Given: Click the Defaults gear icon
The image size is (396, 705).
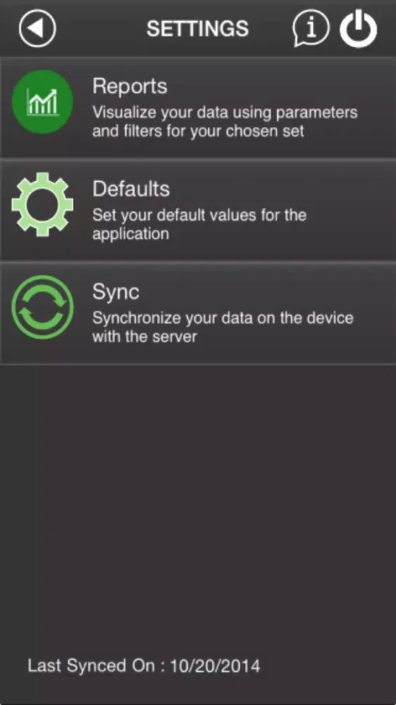Looking at the screenshot, I should tap(43, 204).
